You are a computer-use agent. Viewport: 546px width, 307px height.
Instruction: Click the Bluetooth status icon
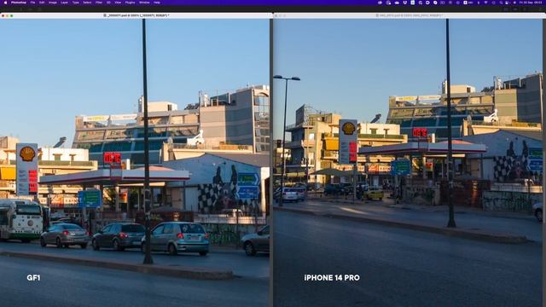point(479,3)
